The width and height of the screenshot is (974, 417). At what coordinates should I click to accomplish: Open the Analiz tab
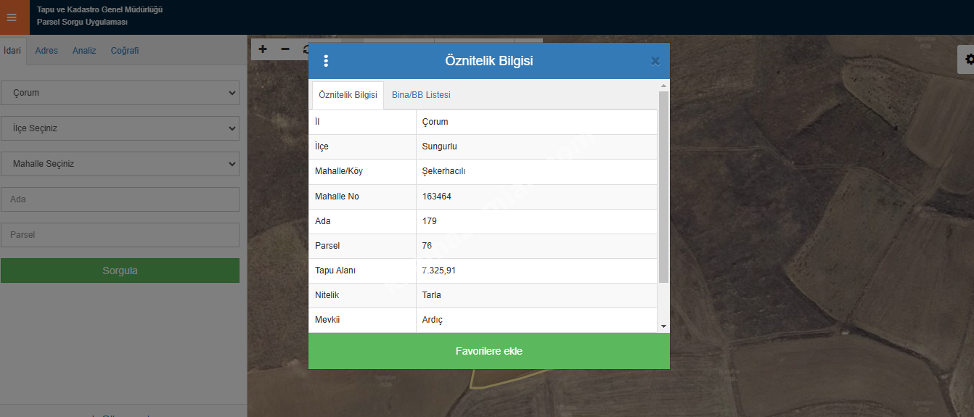point(84,51)
